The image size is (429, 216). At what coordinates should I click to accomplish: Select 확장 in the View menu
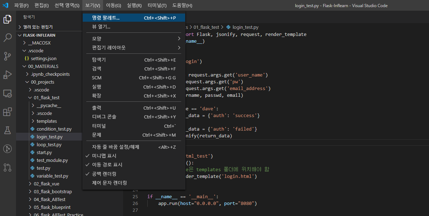[x=134, y=96]
